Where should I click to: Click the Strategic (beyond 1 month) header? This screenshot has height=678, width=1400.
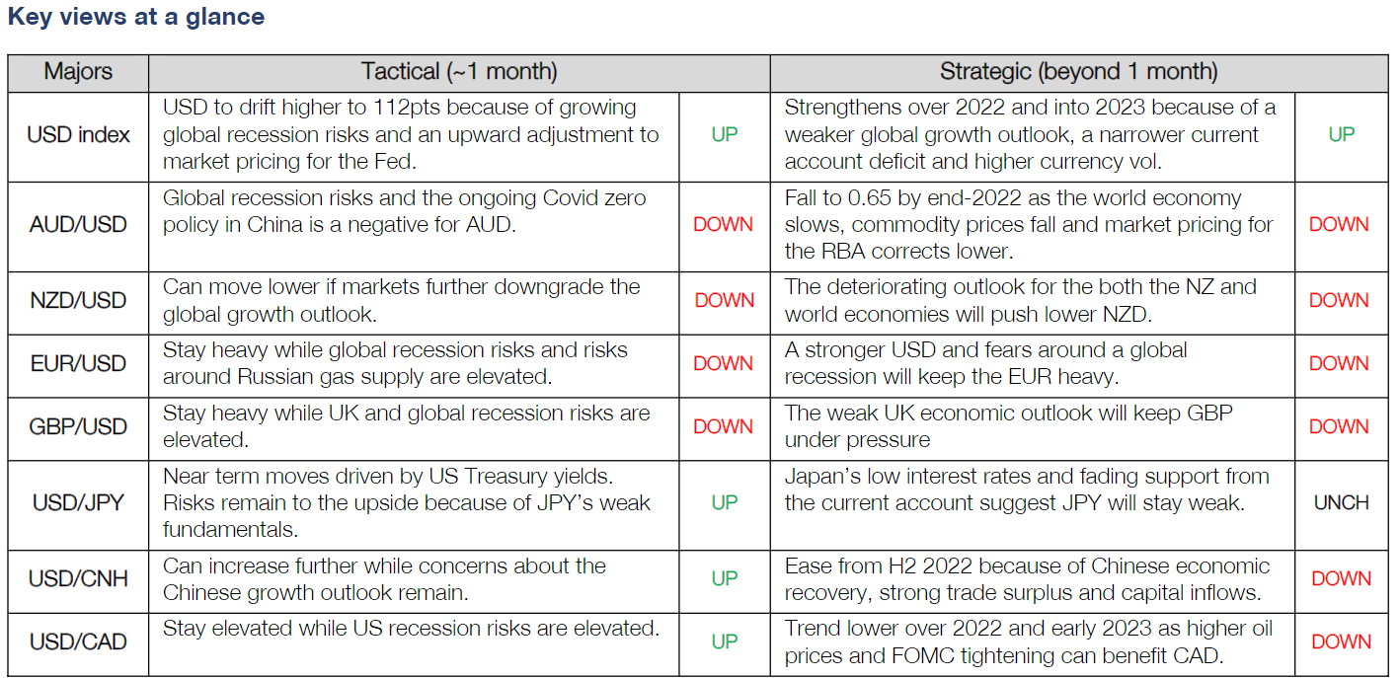[1078, 72]
